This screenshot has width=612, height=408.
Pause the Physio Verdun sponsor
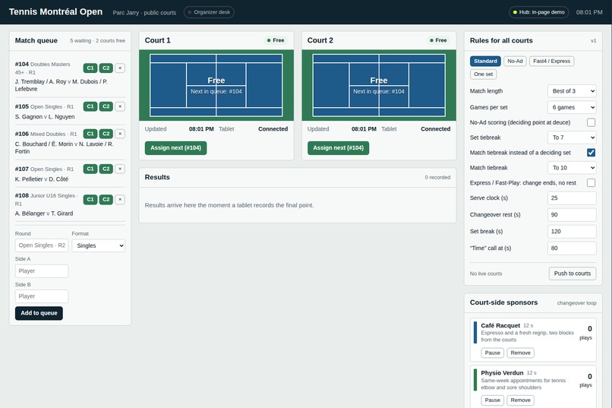[492, 400]
